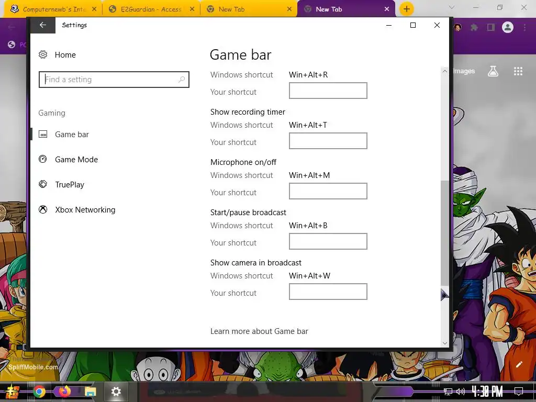Click Show recording timer heading
The image size is (536, 402).
248,112
